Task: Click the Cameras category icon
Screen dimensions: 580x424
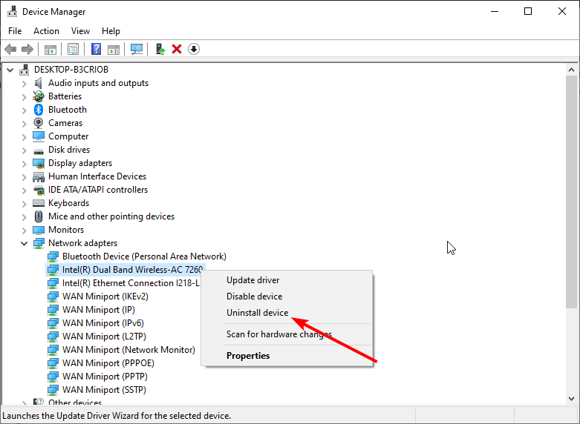Action: [x=39, y=123]
